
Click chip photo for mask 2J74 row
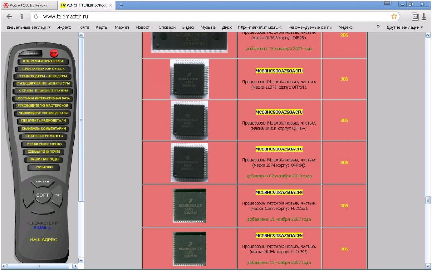pos(189,162)
